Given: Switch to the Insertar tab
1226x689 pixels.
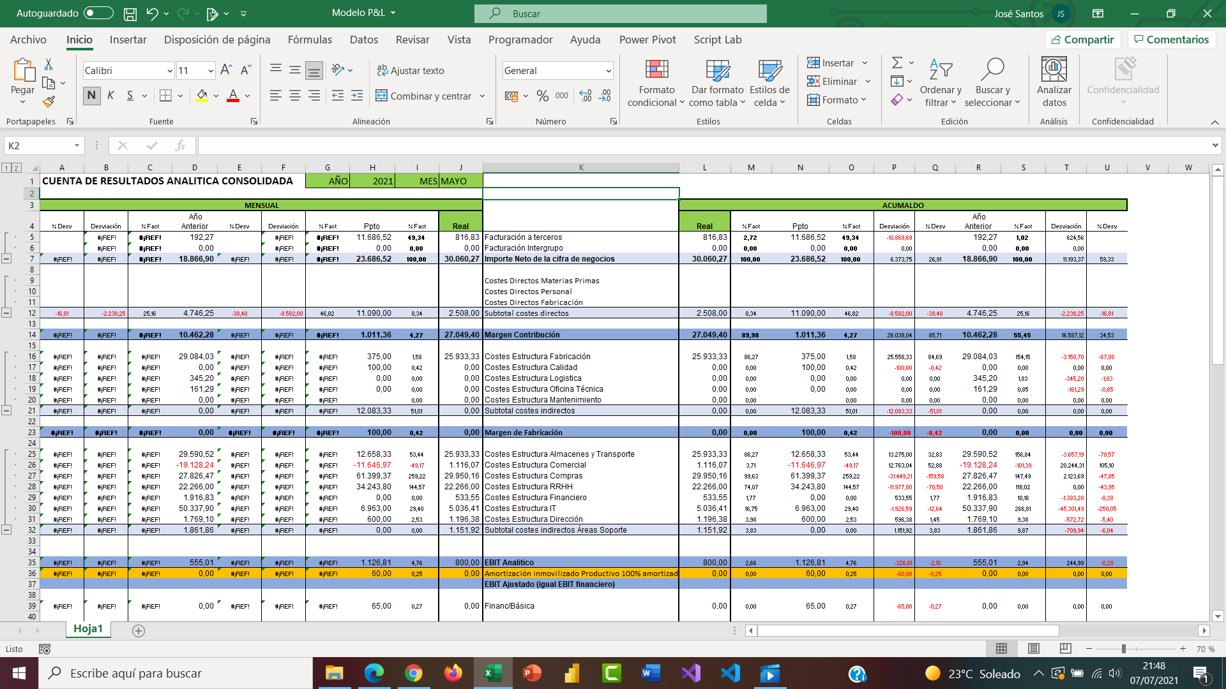Looking at the screenshot, I should [x=128, y=40].
